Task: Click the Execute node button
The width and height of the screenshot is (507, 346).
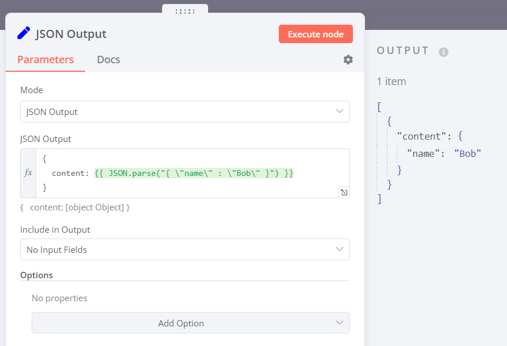Action: pos(316,34)
